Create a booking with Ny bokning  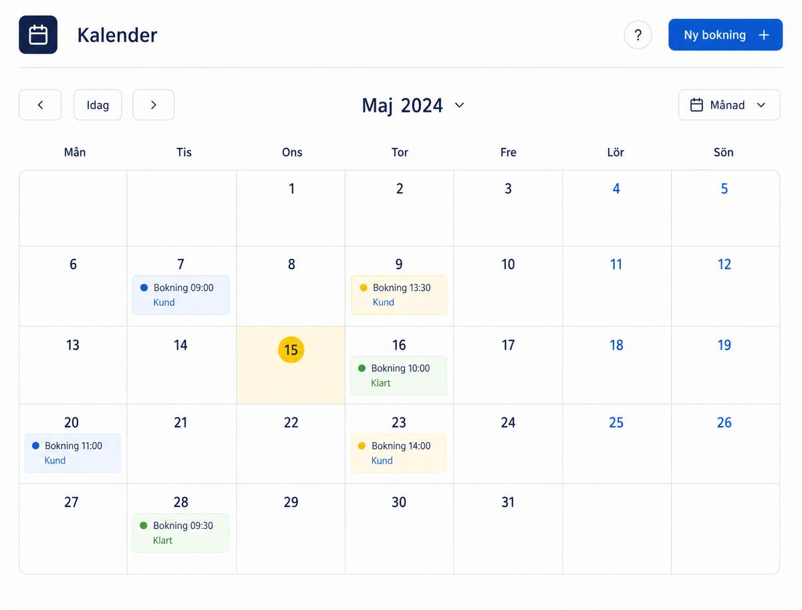point(725,35)
